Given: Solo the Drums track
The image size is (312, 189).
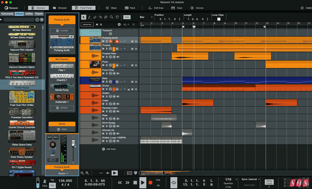Looking at the screenshot, I should tap(107, 89).
